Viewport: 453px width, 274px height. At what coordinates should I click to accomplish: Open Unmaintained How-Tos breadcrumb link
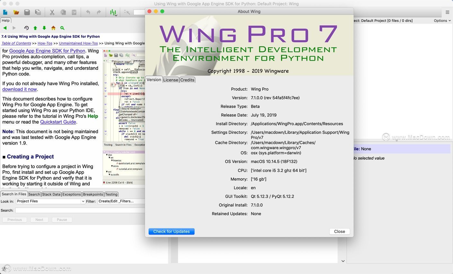coord(78,43)
